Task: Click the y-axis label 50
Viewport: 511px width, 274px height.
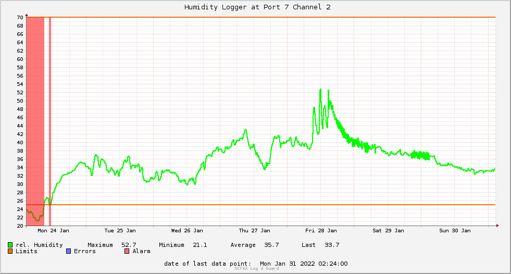Action: pyautogui.click(x=20, y=101)
